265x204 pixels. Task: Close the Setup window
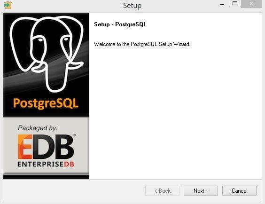pyautogui.click(x=252, y=4)
